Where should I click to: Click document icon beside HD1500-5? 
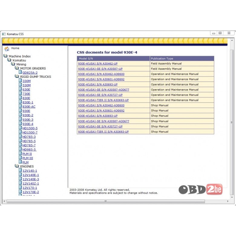pos(20,127)
